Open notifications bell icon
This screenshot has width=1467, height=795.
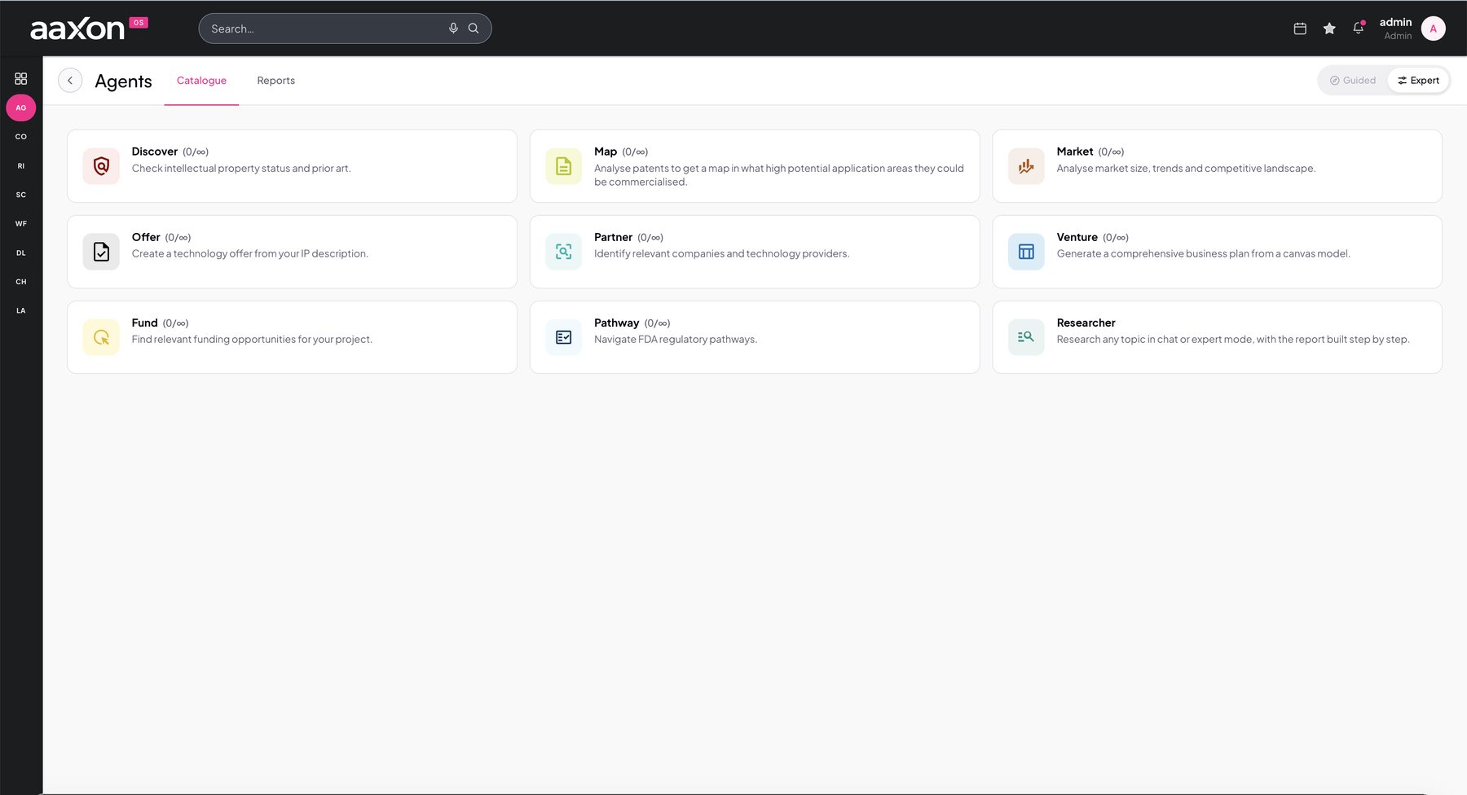pyautogui.click(x=1359, y=29)
